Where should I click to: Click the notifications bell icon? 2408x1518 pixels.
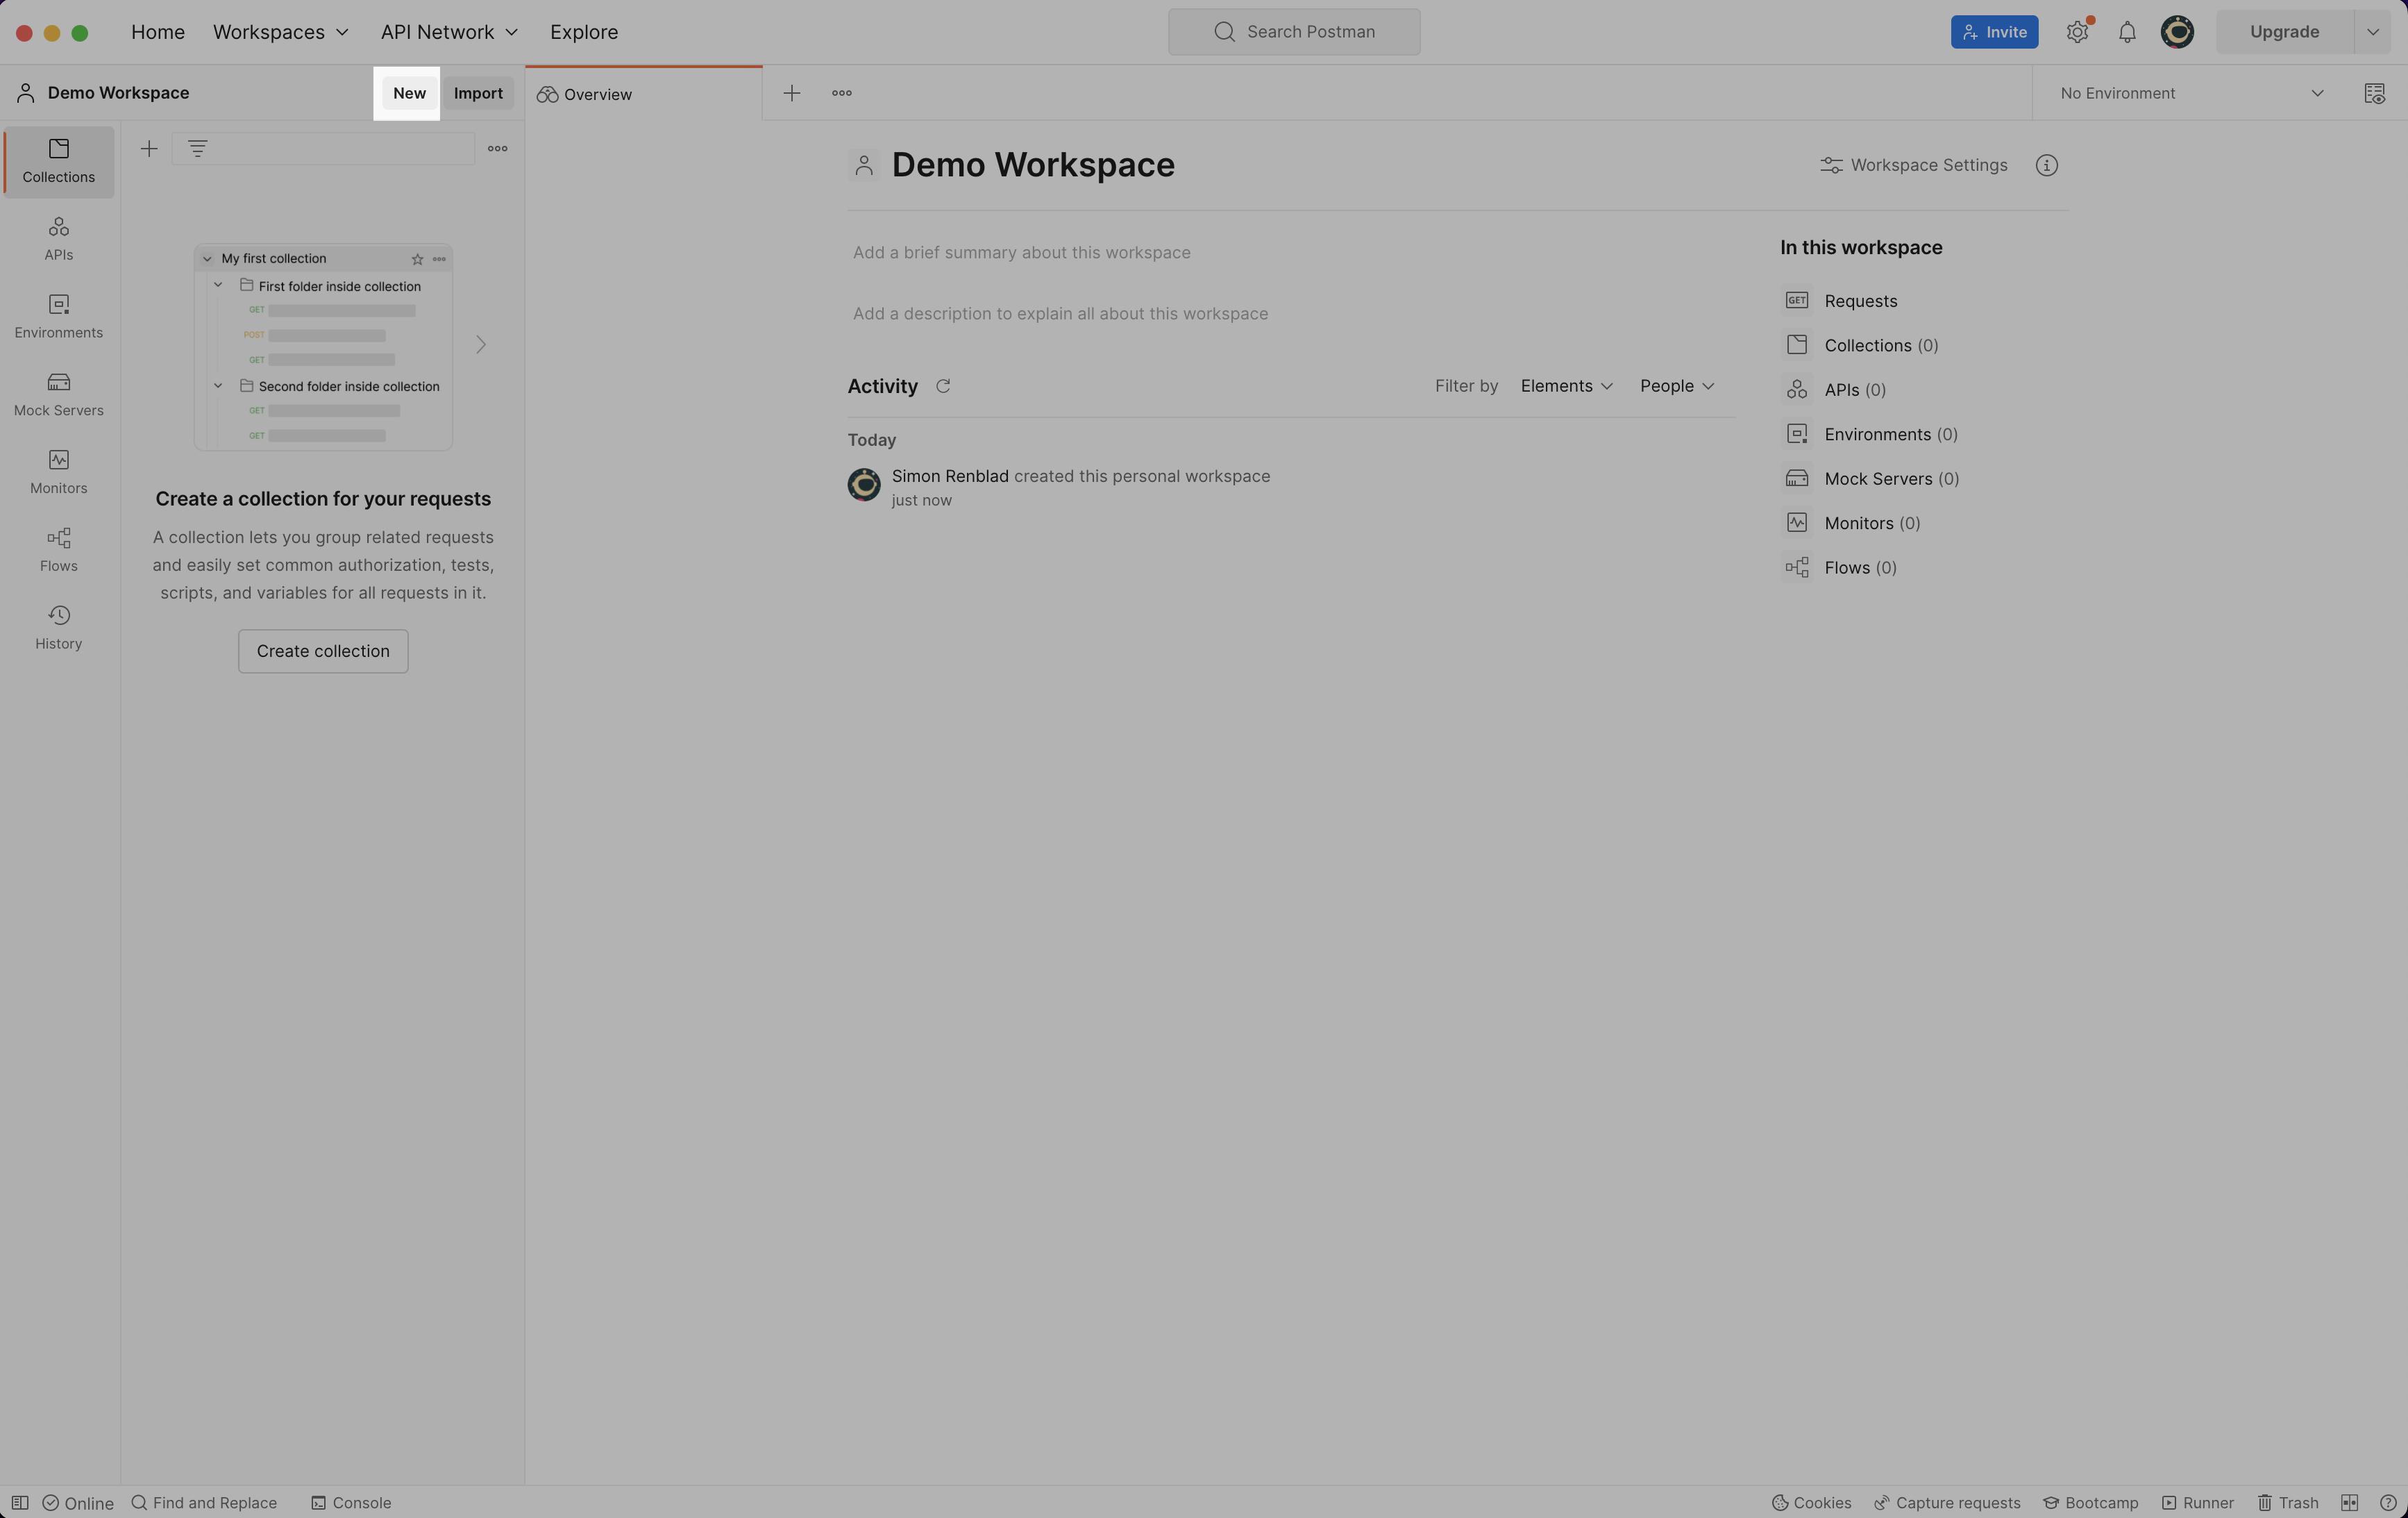[2127, 32]
